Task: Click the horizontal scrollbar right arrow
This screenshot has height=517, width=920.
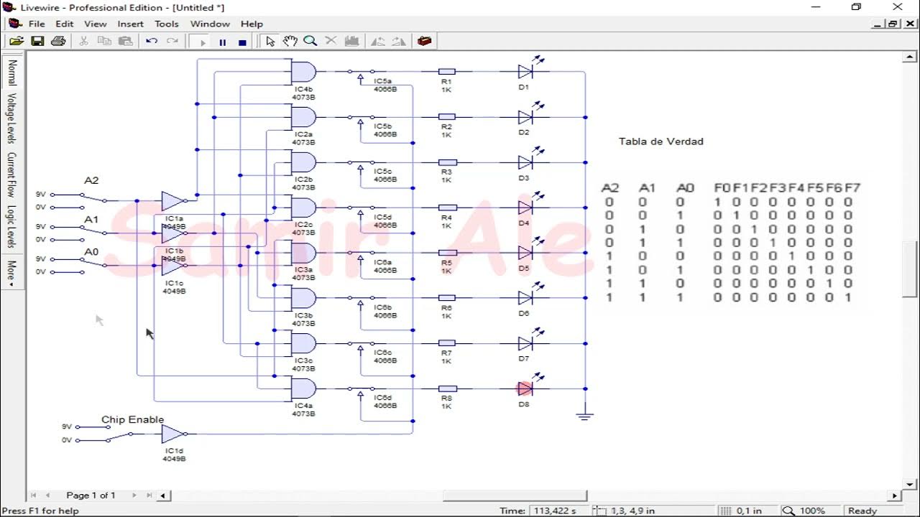Action: click(x=895, y=495)
